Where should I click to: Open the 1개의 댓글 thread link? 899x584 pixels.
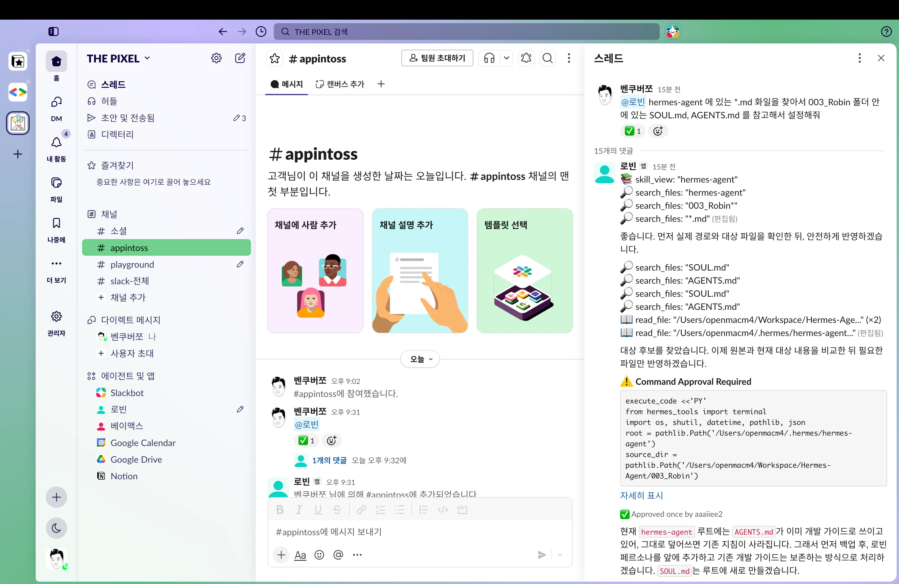[x=329, y=461]
